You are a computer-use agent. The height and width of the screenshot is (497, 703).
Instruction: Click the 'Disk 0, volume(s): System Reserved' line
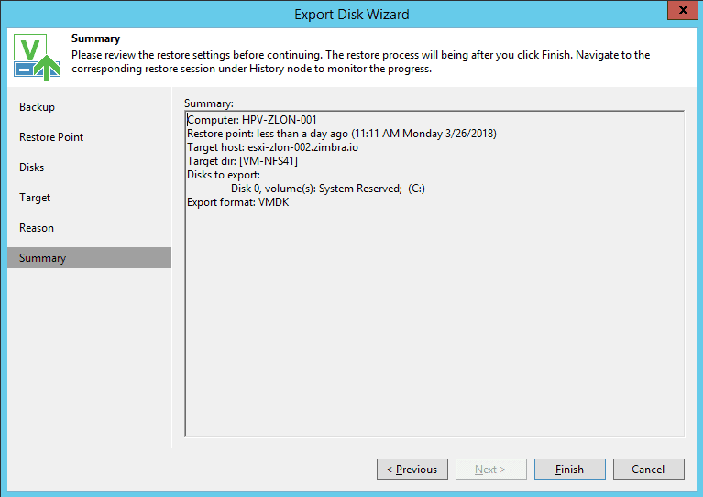328,189
